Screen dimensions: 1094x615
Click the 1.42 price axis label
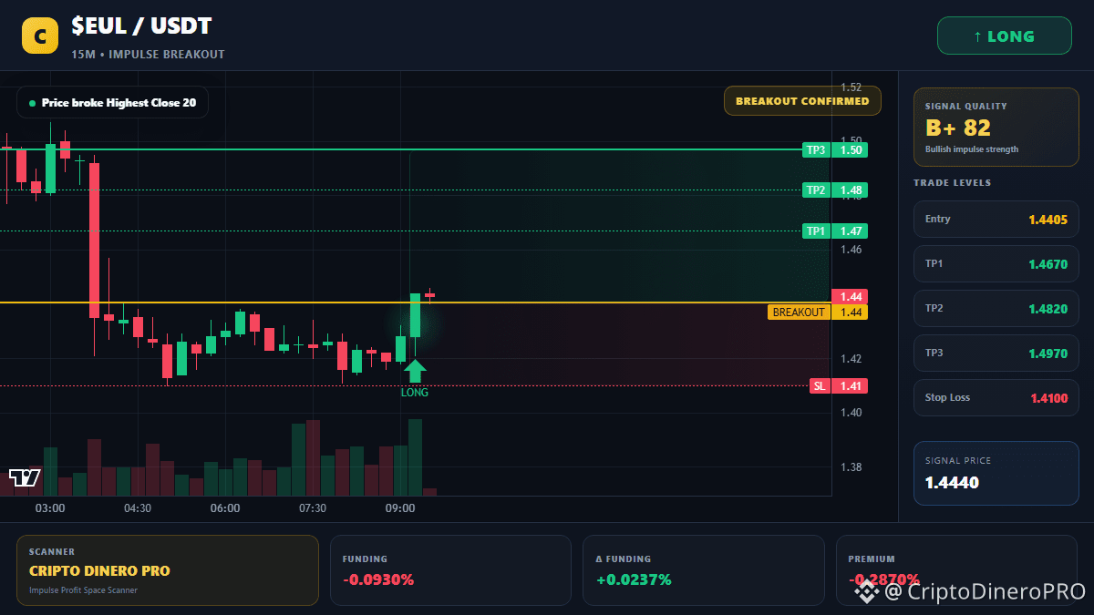(x=851, y=359)
